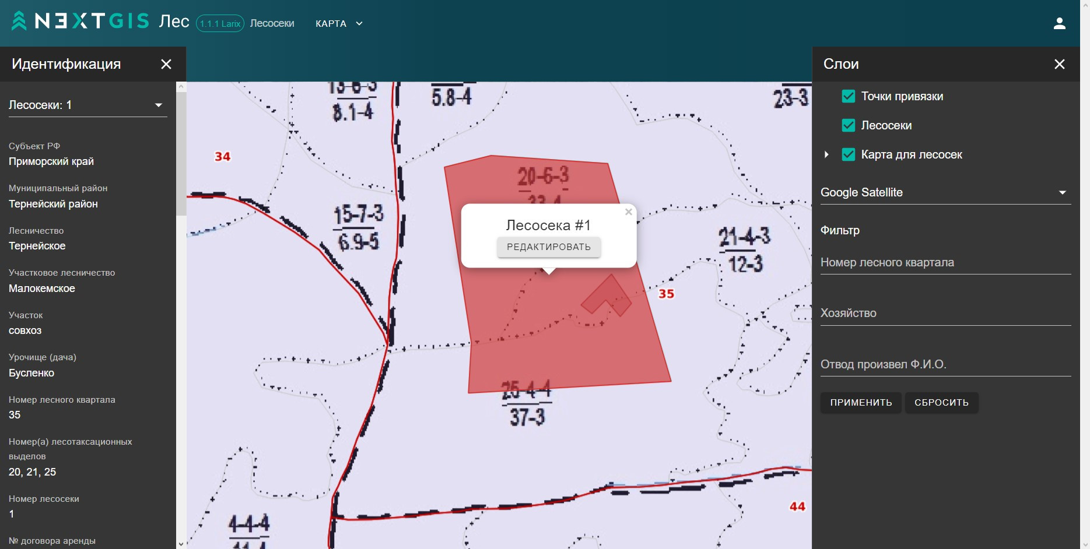Toggle the Лесосеки layer checkbox

[x=849, y=125]
